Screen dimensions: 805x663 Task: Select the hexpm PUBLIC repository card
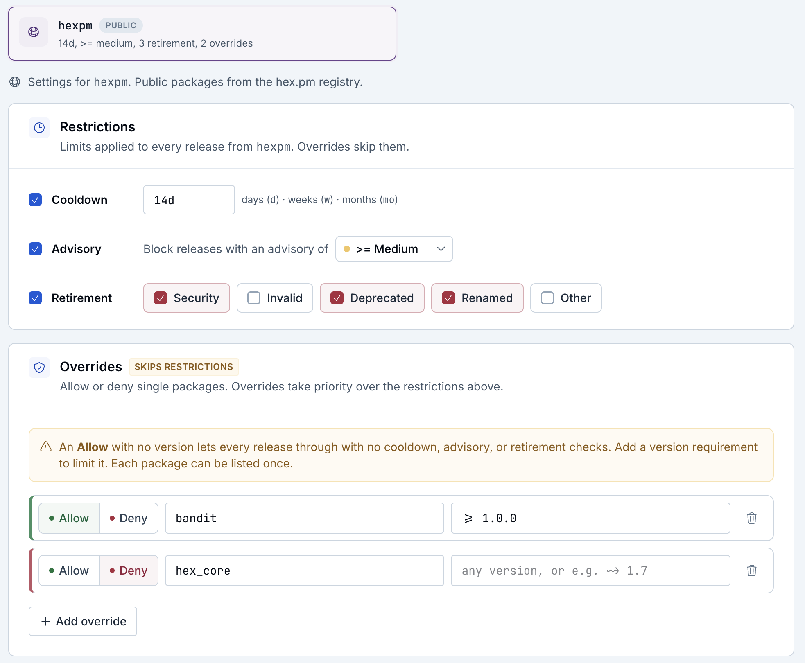tap(202, 34)
